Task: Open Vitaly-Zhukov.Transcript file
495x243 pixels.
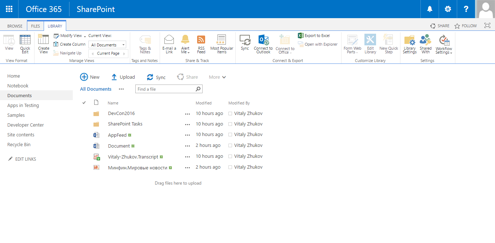Action: (x=133, y=157)
